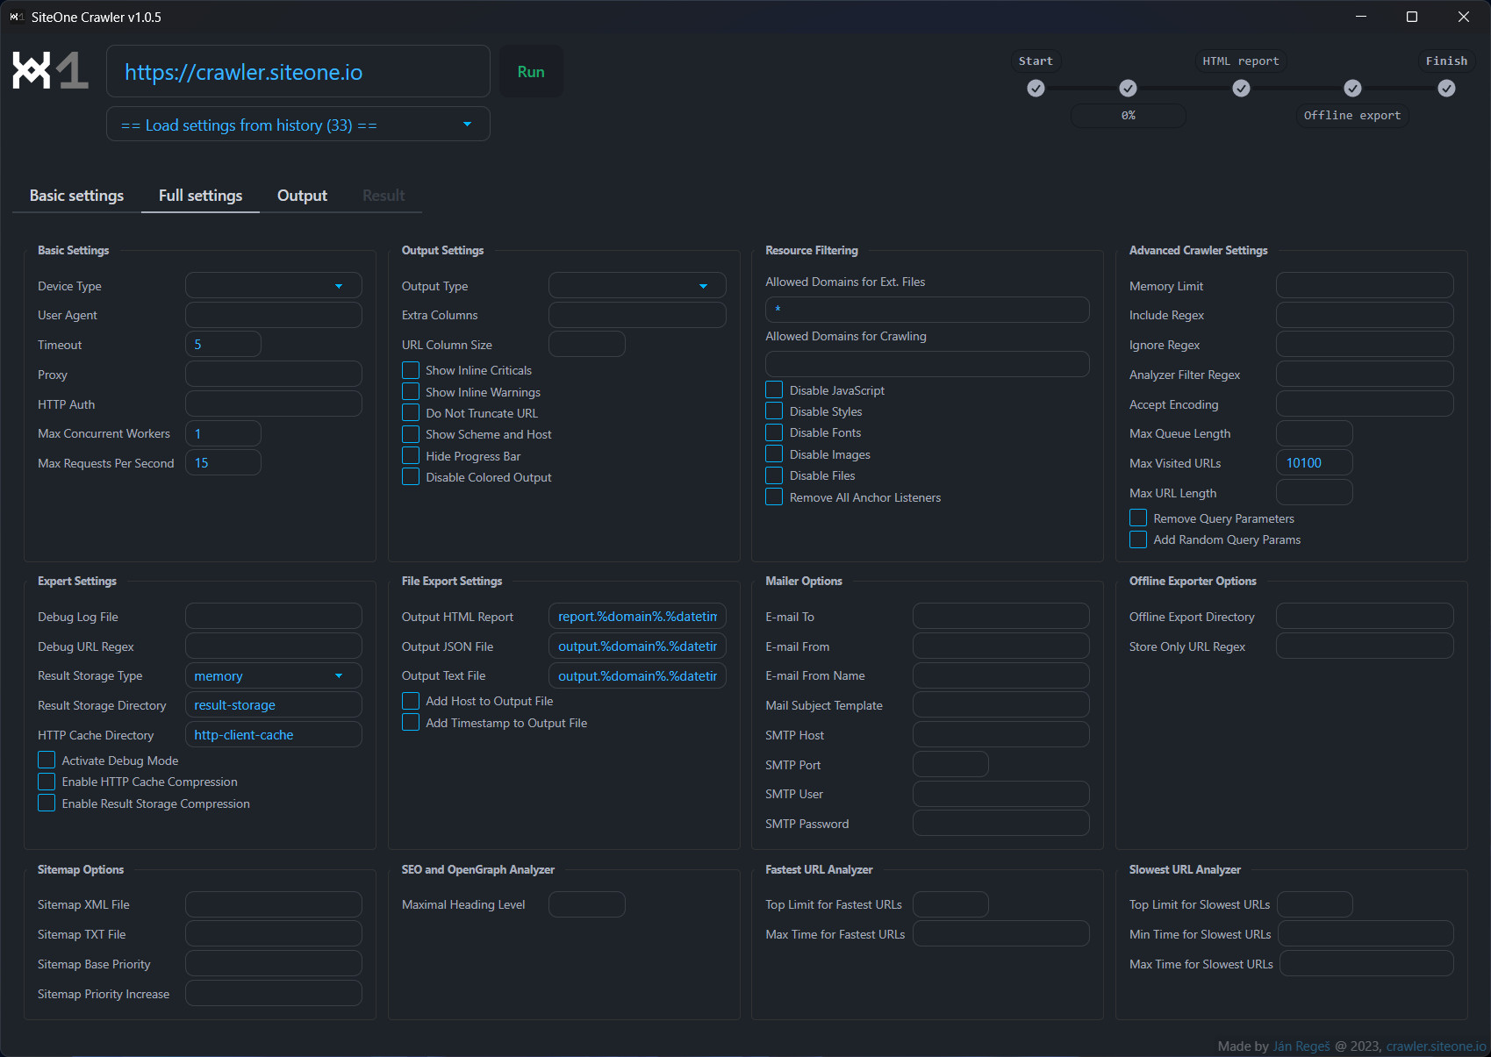Select the Full settings tab
This screenshot has height=1057, width=1491.
click(x=200, y=195)
